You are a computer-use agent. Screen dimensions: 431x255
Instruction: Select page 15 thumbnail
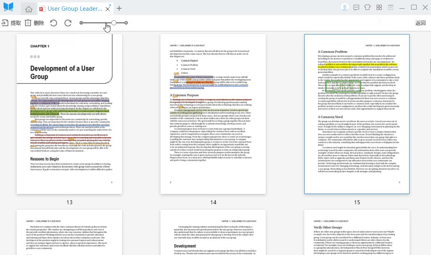coord(357,114)
